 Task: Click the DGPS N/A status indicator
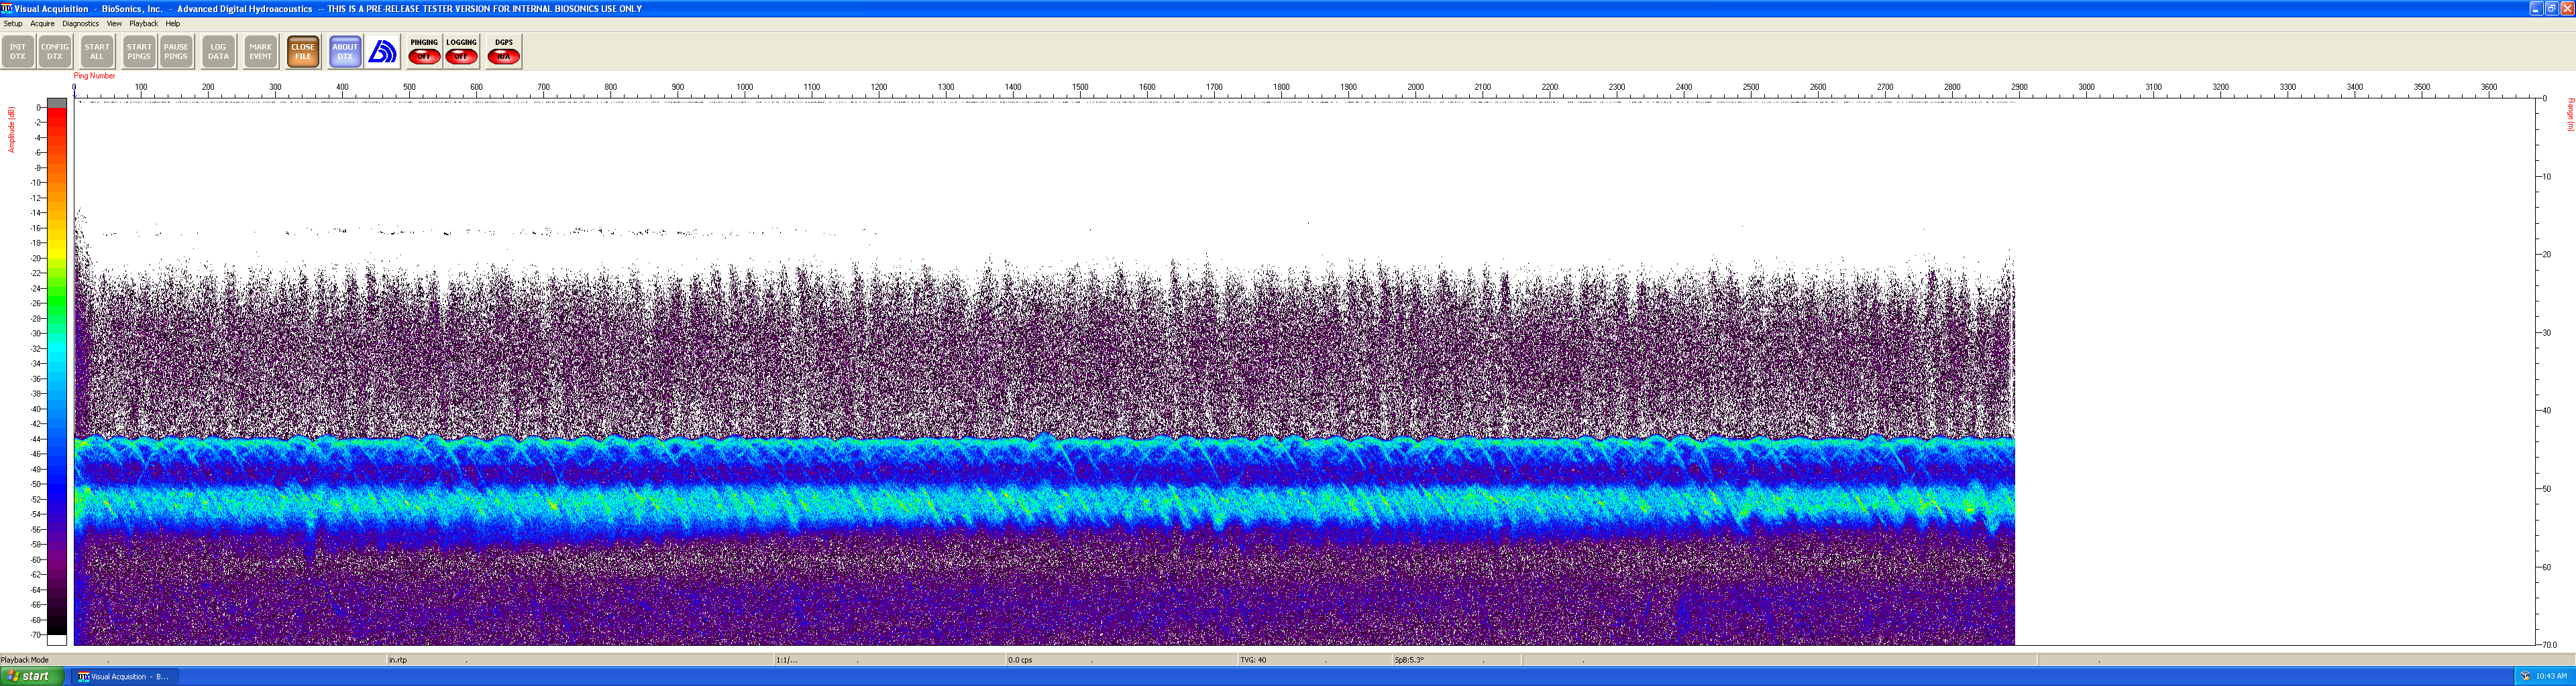504,52
